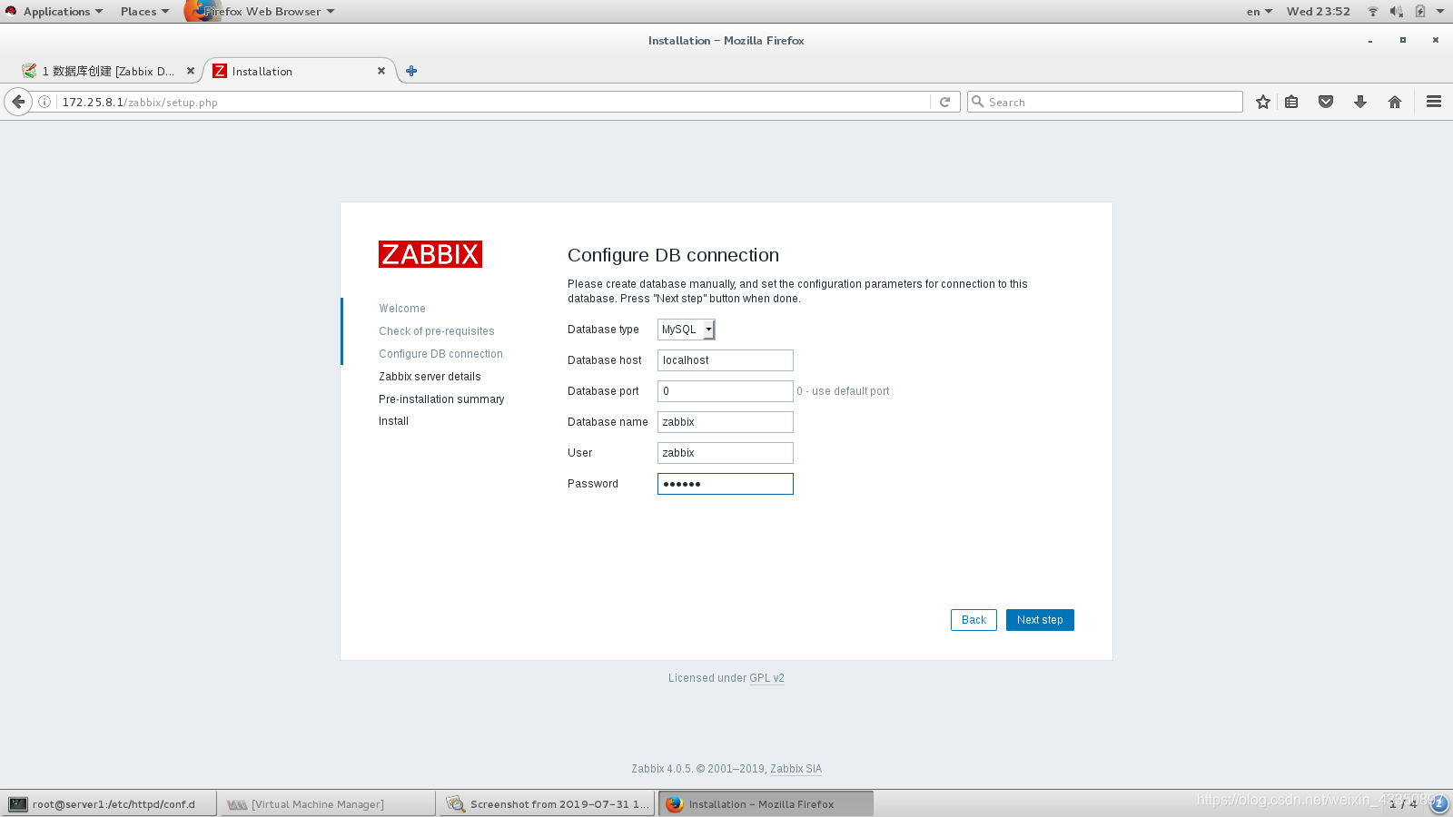Switch to Virtual Machine Manager in taskbar
Viewport: 1453px width, 817px height.
328,804
